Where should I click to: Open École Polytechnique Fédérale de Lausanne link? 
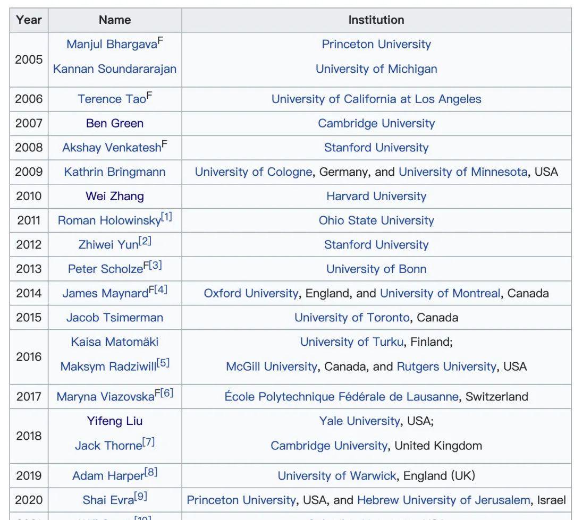(341, 397)
